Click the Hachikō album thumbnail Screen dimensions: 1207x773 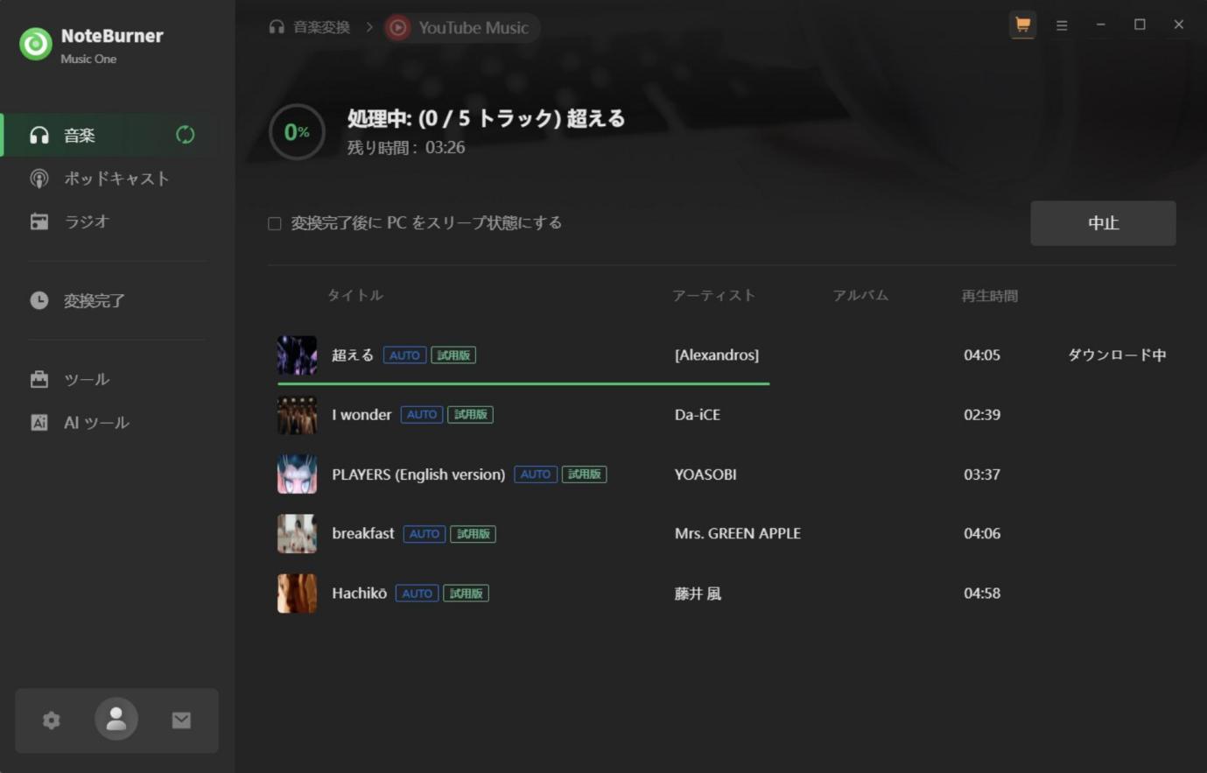click(x=297, y=593)
